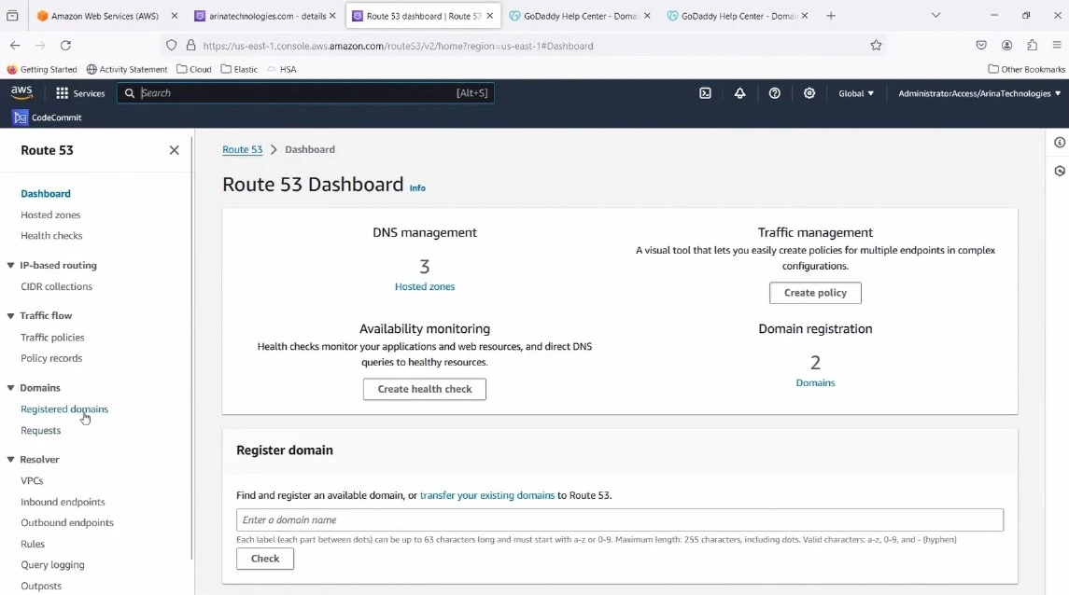Open the Services menu
This screenshot has width=1069, height=595.
point(80,92)
